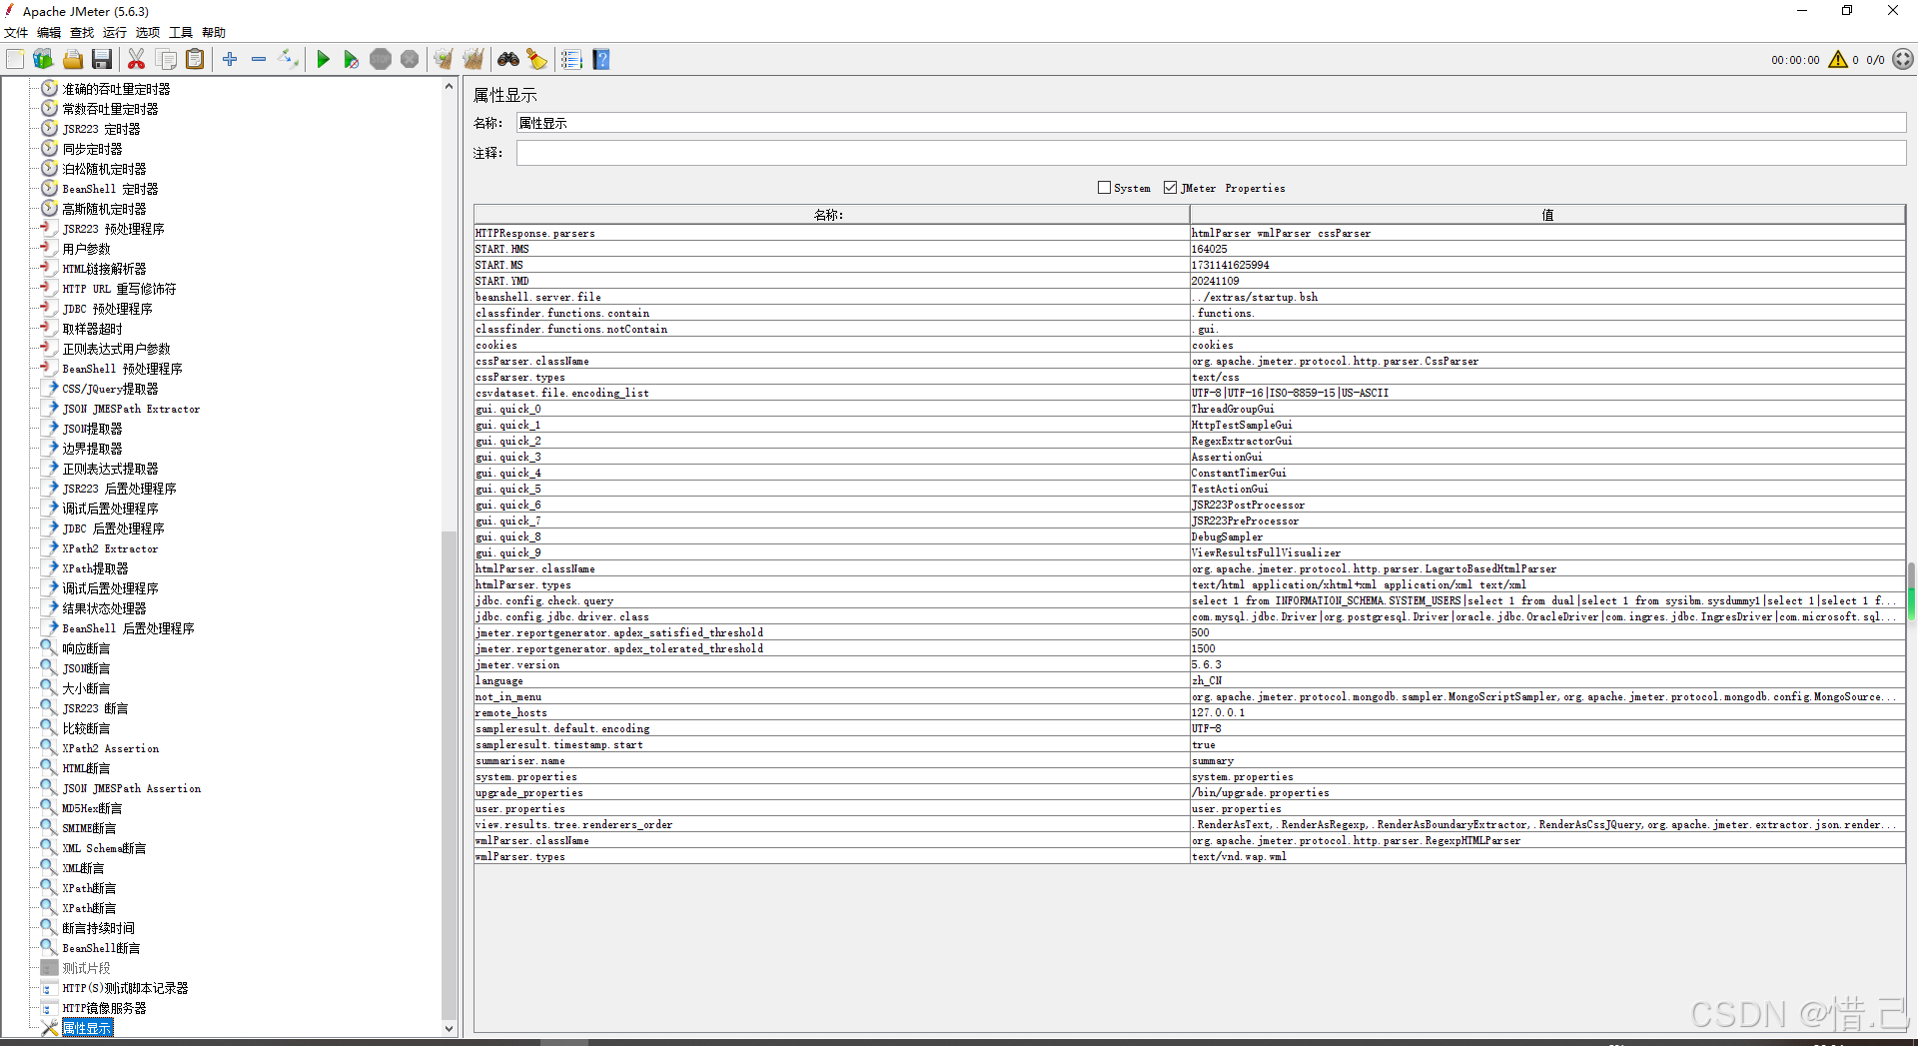Click the jmeter.version property row

(x=1189, y=664)
